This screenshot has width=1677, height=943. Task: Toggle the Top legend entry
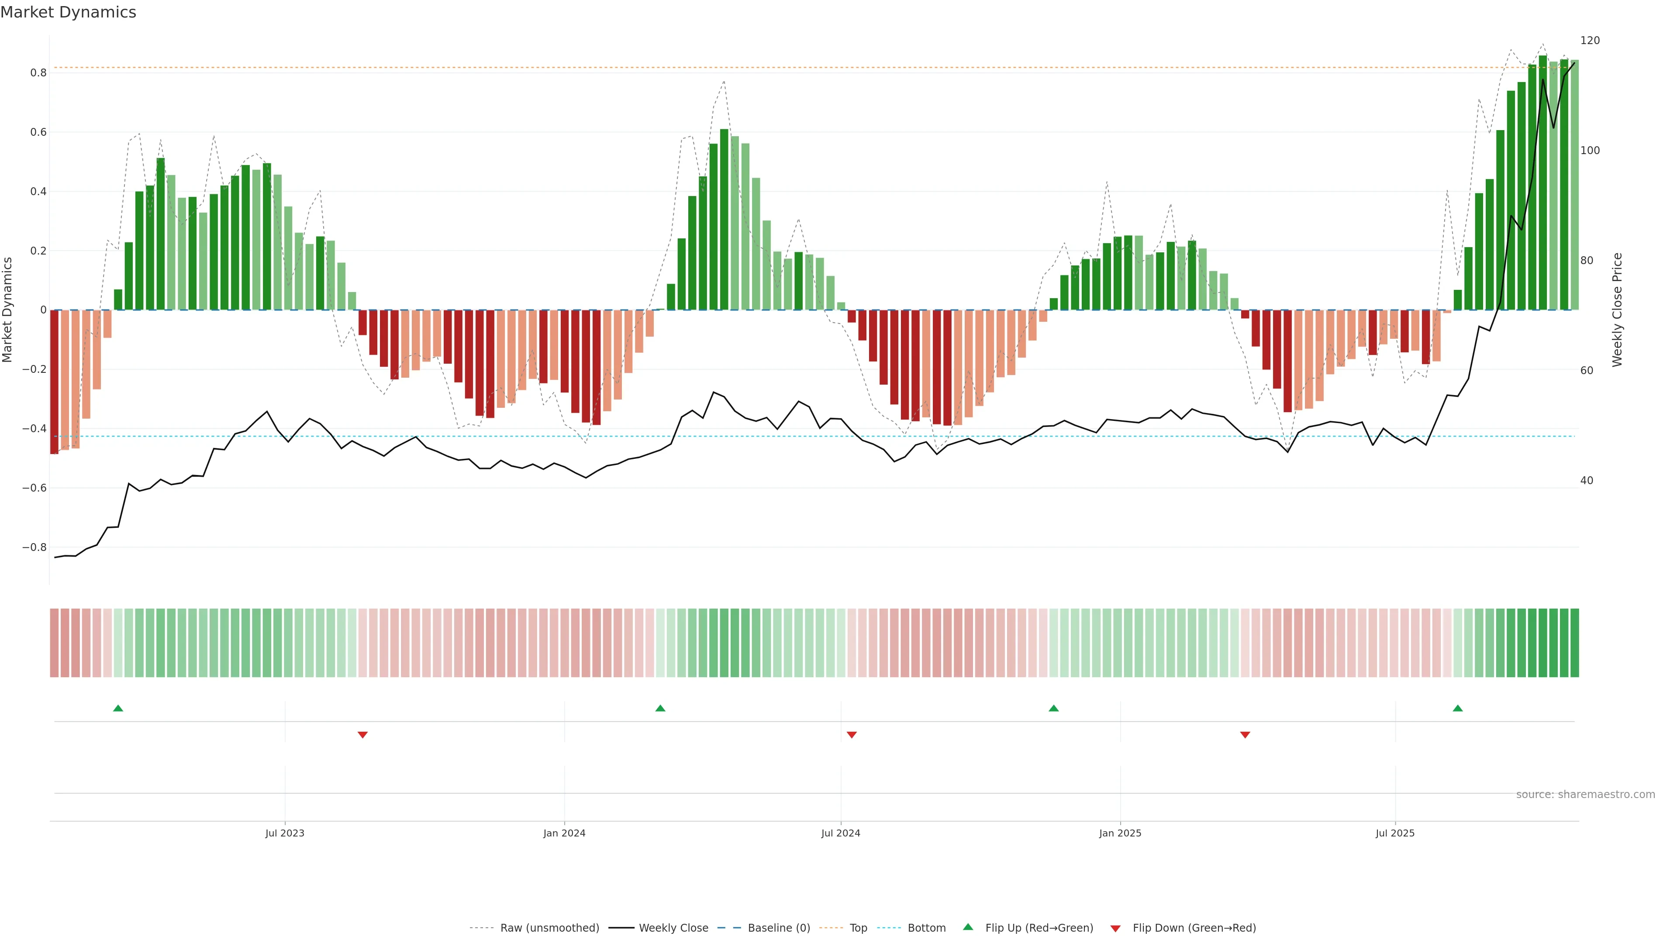tap(858, 928)
